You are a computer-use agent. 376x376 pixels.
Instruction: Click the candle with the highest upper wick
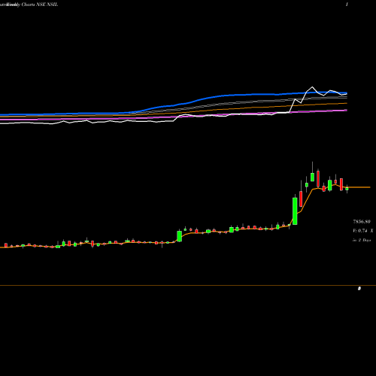pyautogui.click(x=312, y=177)
